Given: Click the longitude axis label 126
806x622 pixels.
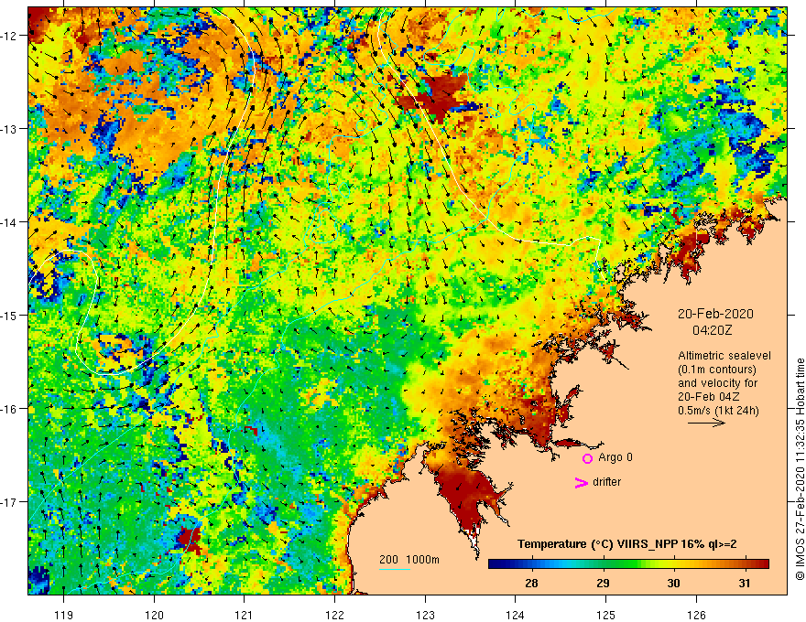Looking at the screenshot, I should [x=696, y=615].
